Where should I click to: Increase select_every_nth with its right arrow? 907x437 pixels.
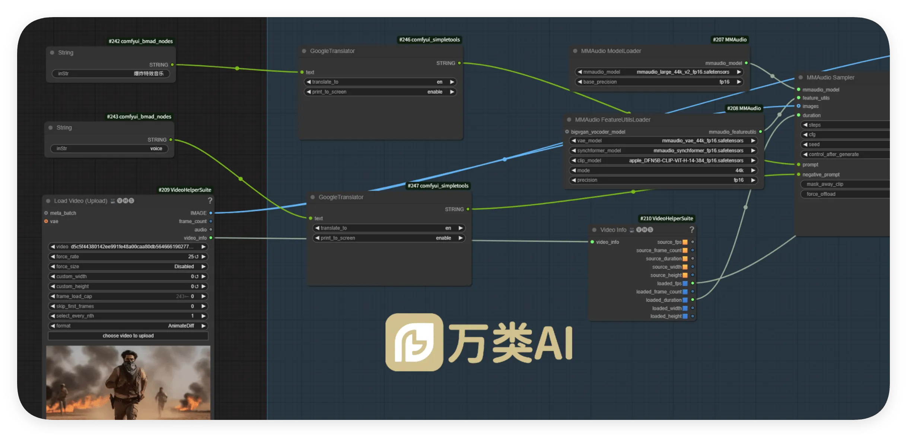[204, 316]
